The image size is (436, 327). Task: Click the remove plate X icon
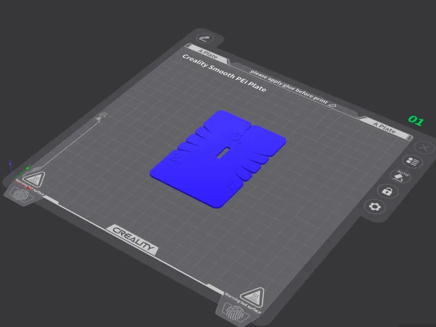click(424, 147)
